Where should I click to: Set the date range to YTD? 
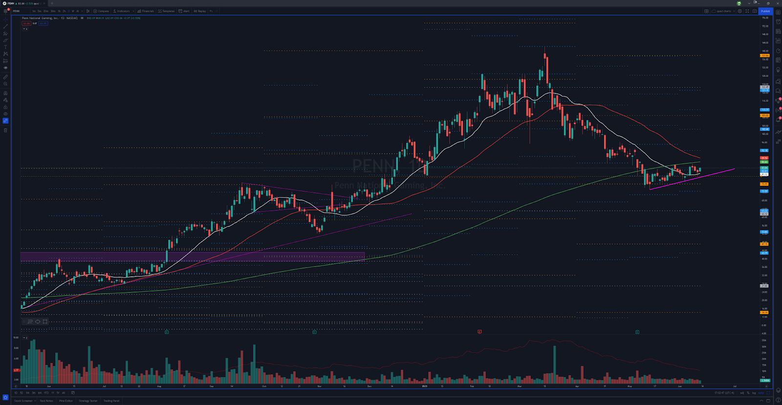46,393
